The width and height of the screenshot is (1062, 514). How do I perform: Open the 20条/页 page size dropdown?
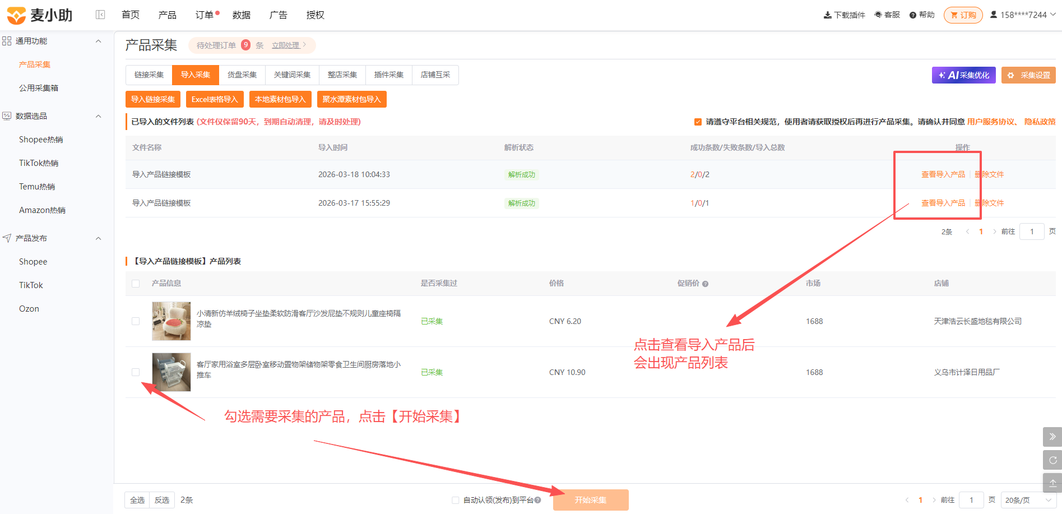coord(1028,500)
